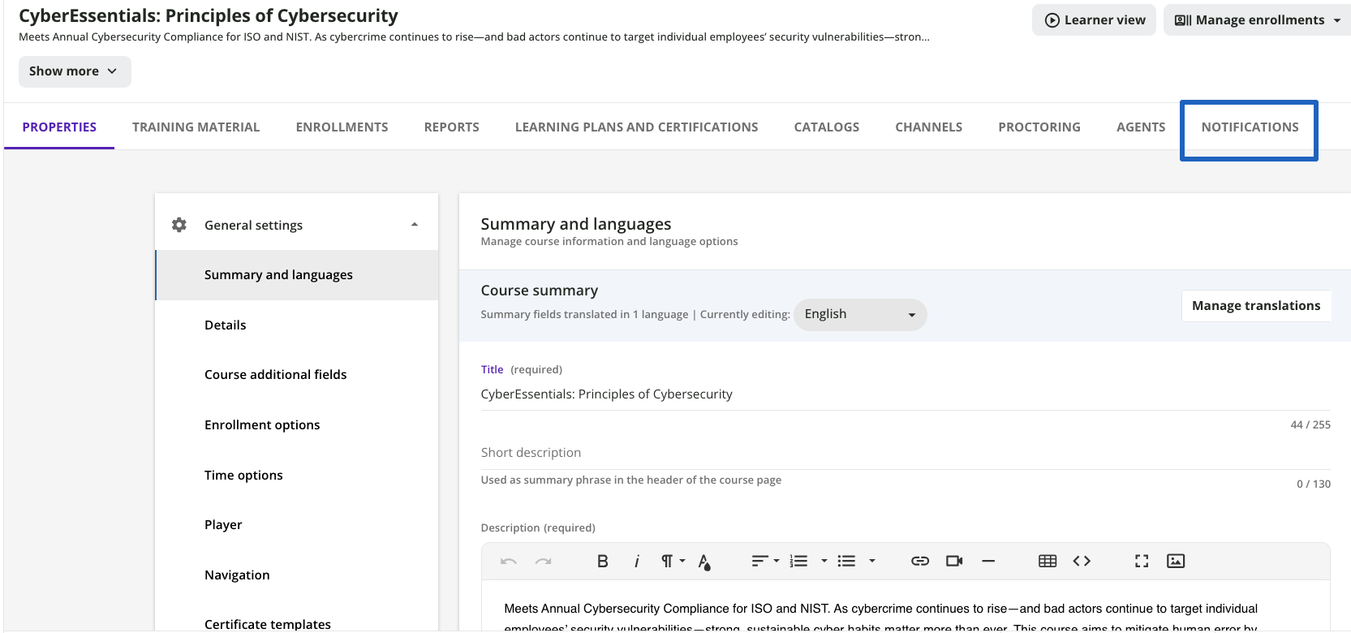The width and height of the screenshot is (1351, 633).
Task: Expand the editor to fullscreen
Action: (x=1142, y=561)
